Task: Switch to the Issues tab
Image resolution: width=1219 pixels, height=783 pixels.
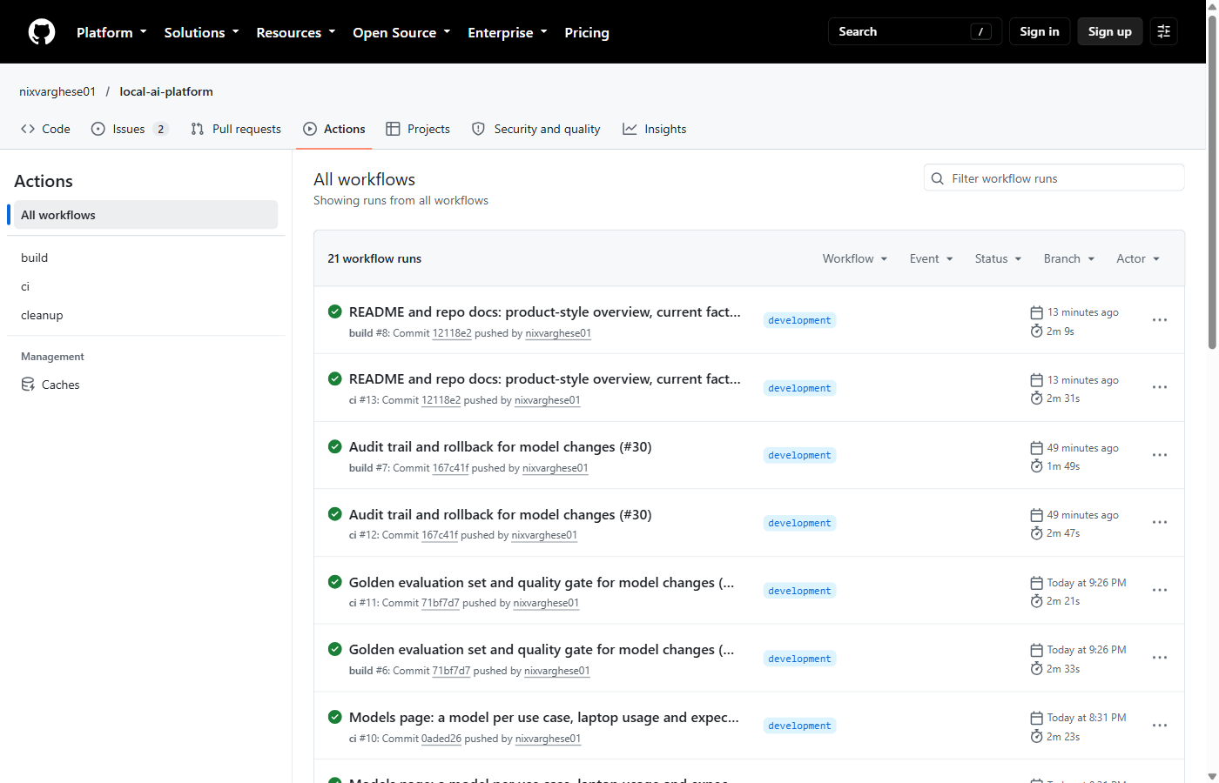Action: point(130,129)
